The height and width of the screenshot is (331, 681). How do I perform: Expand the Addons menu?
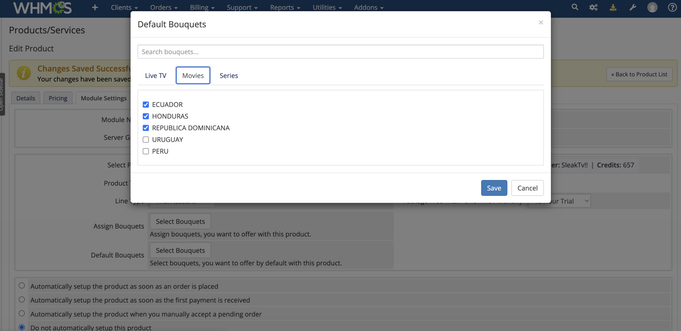coord(369,7)
